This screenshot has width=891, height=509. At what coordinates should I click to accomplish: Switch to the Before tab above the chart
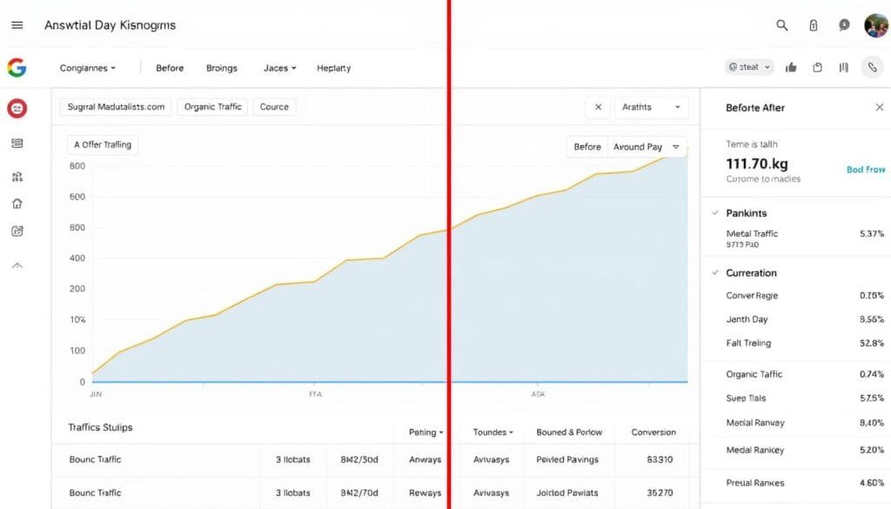coord(586,146)
